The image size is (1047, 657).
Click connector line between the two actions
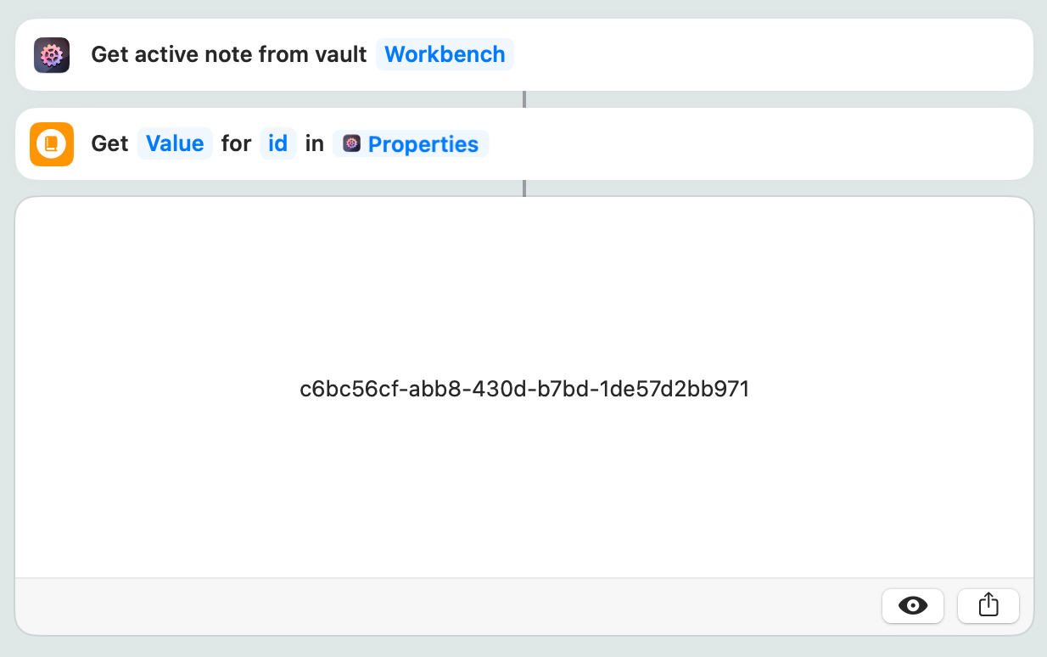(524, 99)
